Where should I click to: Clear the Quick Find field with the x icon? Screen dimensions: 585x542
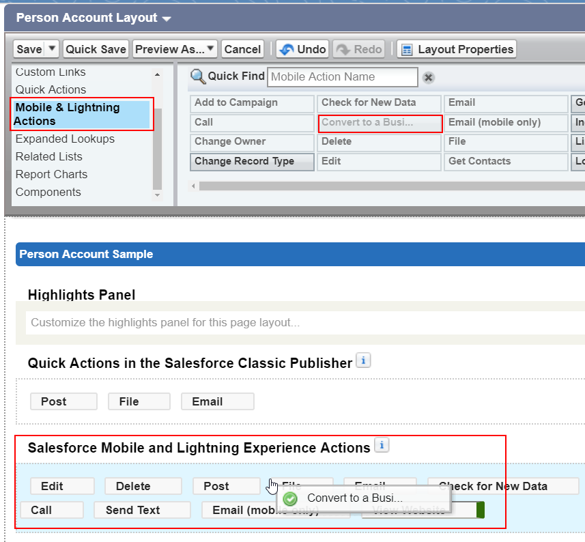pos(428,77)
